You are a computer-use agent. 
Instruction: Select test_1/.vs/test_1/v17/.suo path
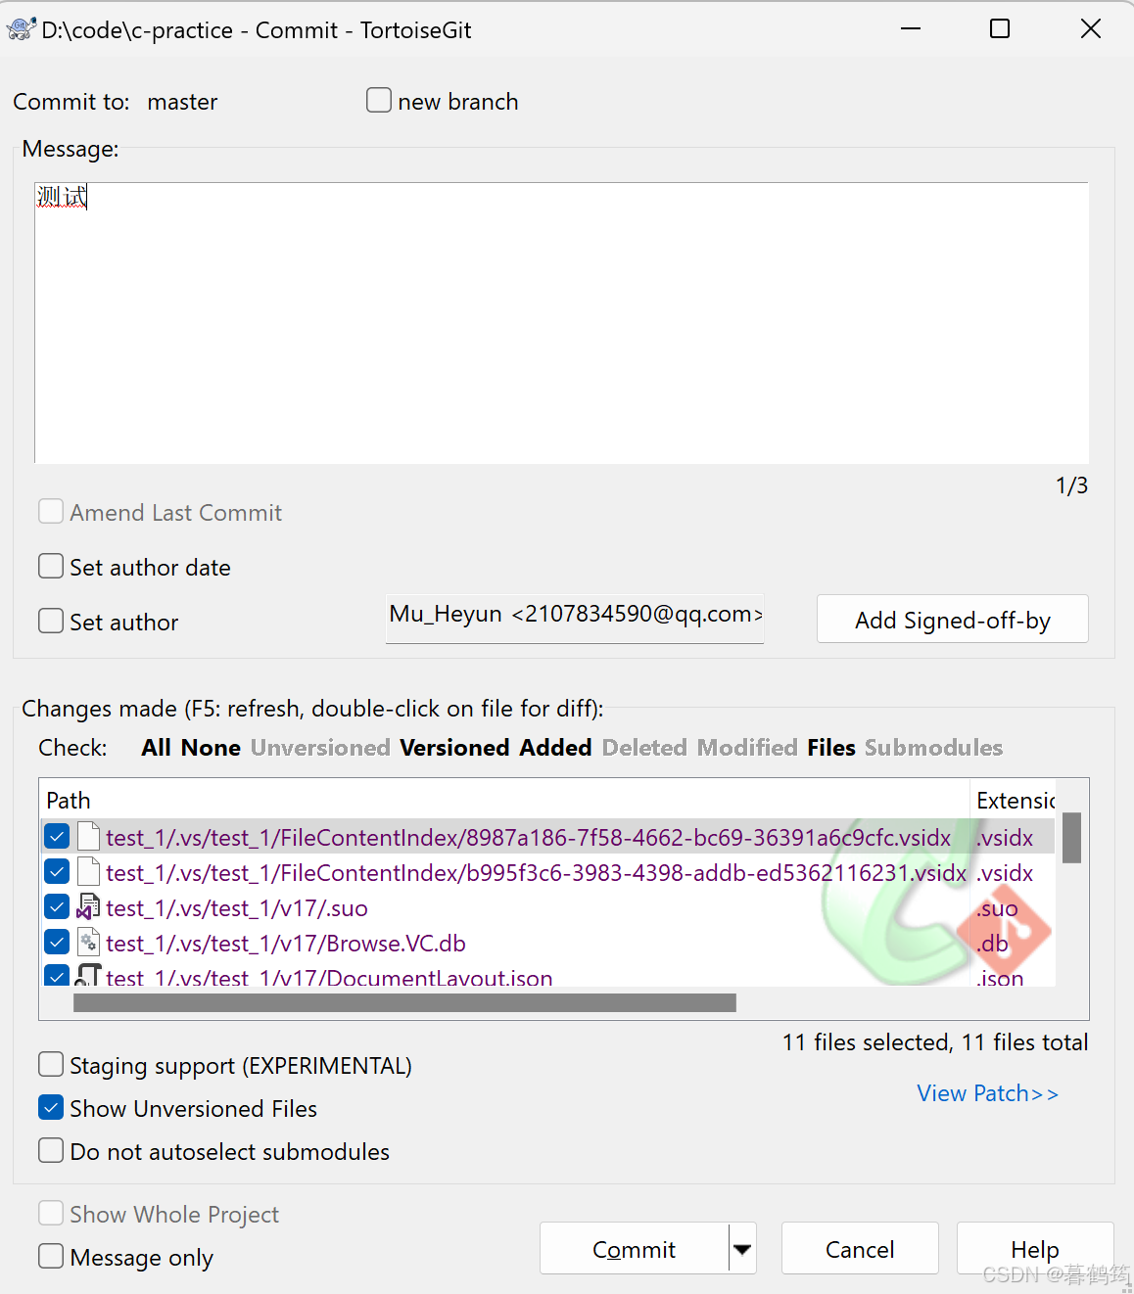(x=237, y=907)
